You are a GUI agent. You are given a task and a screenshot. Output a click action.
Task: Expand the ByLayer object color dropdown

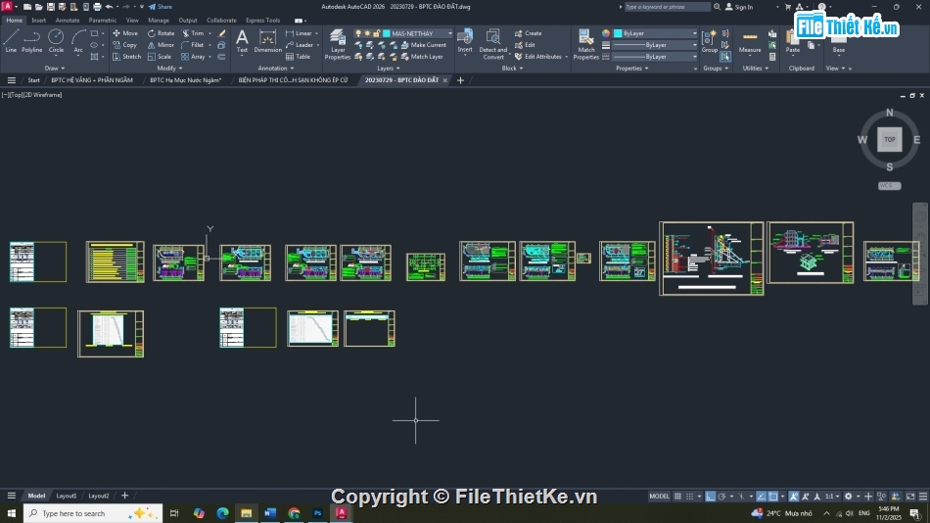tap(656, 33)
